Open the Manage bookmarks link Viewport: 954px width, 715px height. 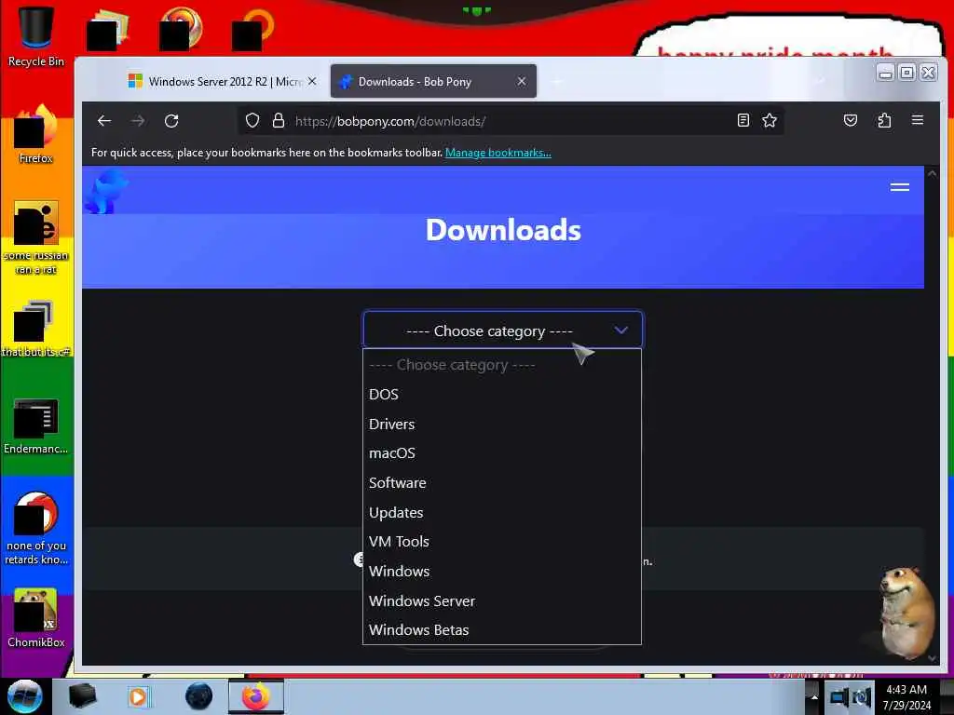pos(497,153)
